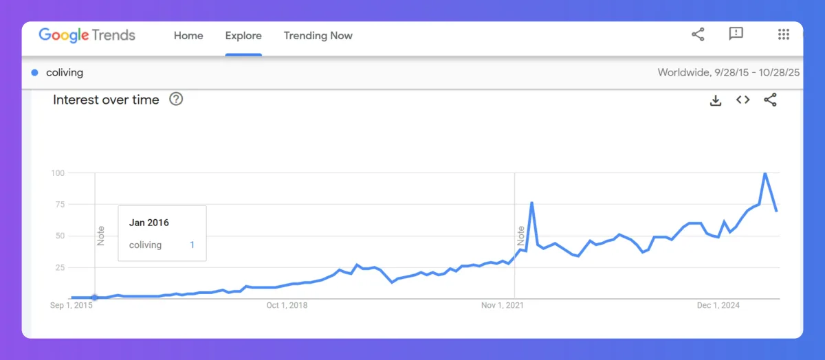Click the early 2022 spike on the chart

point(532,203)
